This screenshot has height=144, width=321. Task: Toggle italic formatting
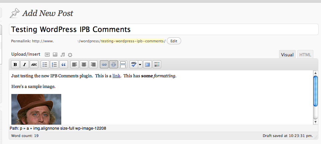click(25, 64)
